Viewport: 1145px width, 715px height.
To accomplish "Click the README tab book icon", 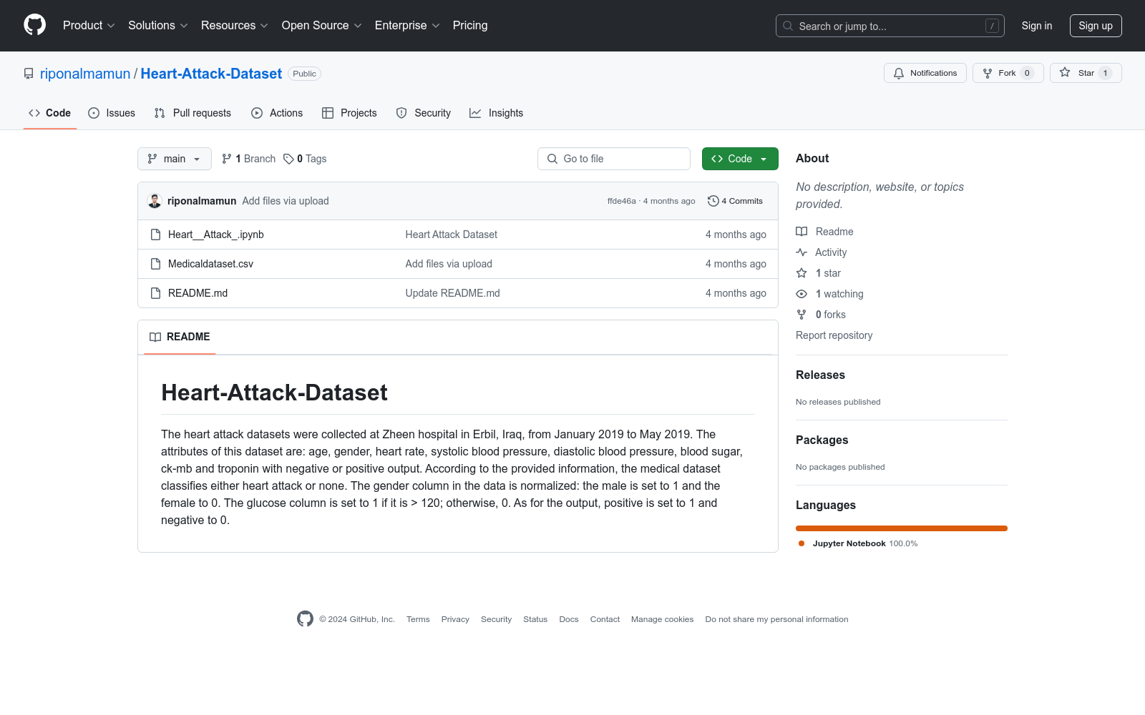I will 155,337.
